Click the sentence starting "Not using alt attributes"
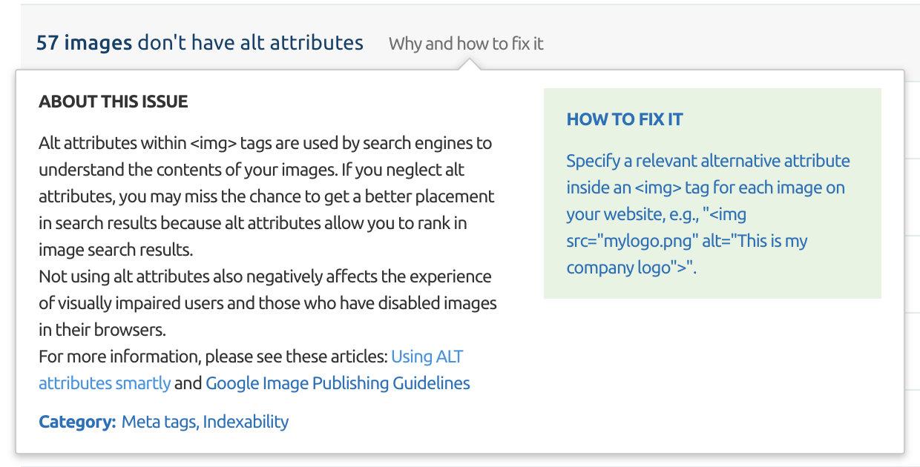 coord(265,276)
